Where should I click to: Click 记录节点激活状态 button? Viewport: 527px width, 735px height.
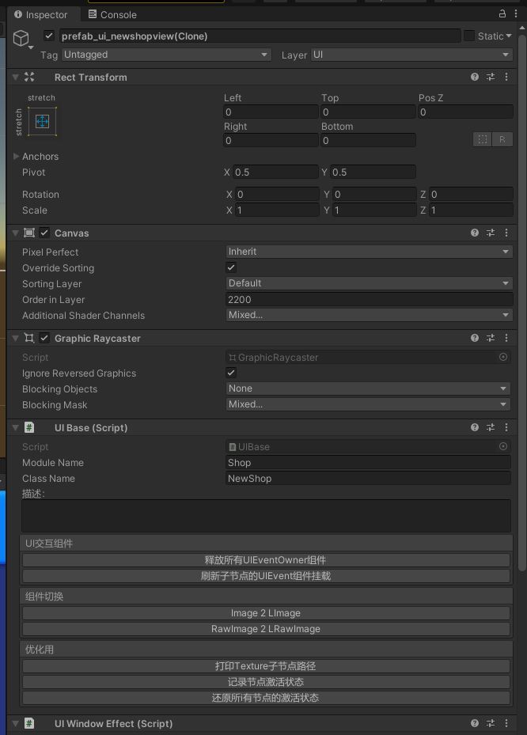(266, 682)
